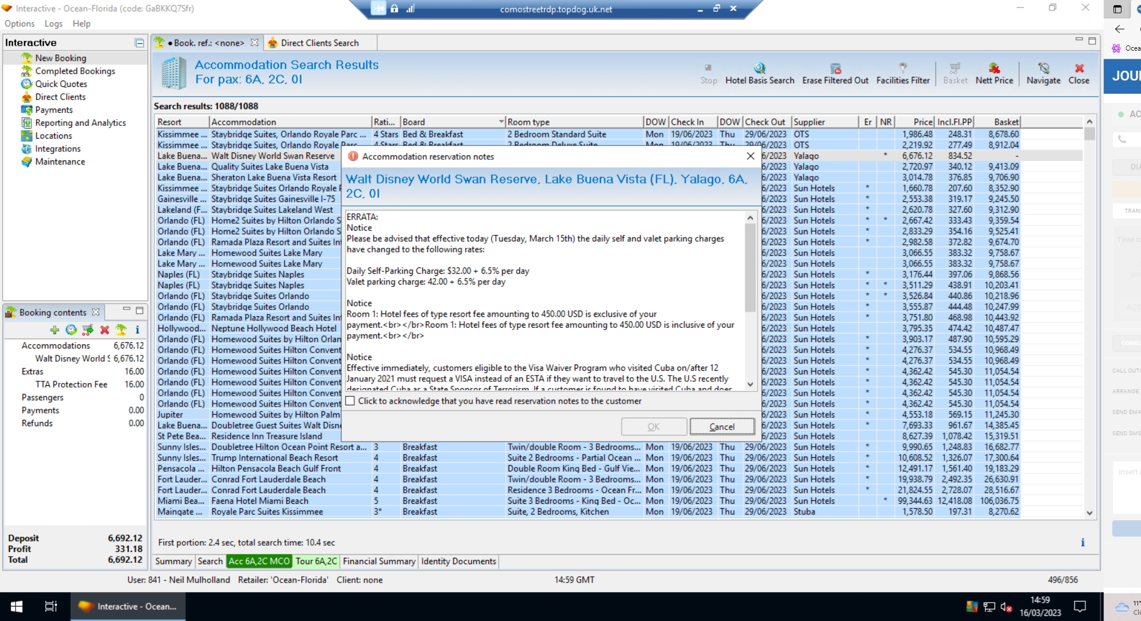Collapse the Interactive panel
The height and width of the screenshot is (621, 1141).
click(x=139, y=43)
